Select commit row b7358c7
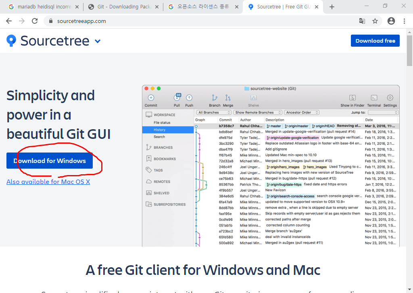Screen dimensions: 413x293 point(296,126)
